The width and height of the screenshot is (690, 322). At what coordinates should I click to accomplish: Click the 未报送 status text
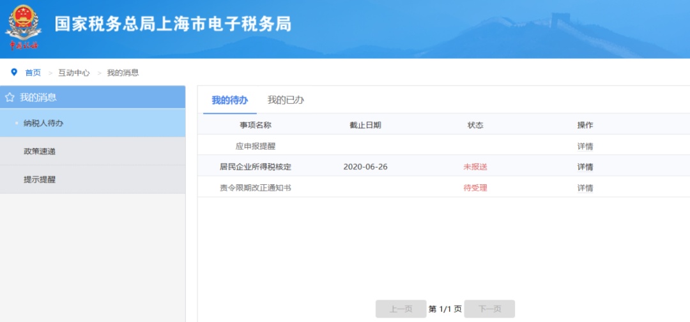(475, 167)
